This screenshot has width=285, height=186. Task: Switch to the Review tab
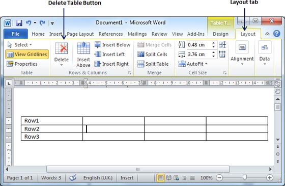[159, 34]
